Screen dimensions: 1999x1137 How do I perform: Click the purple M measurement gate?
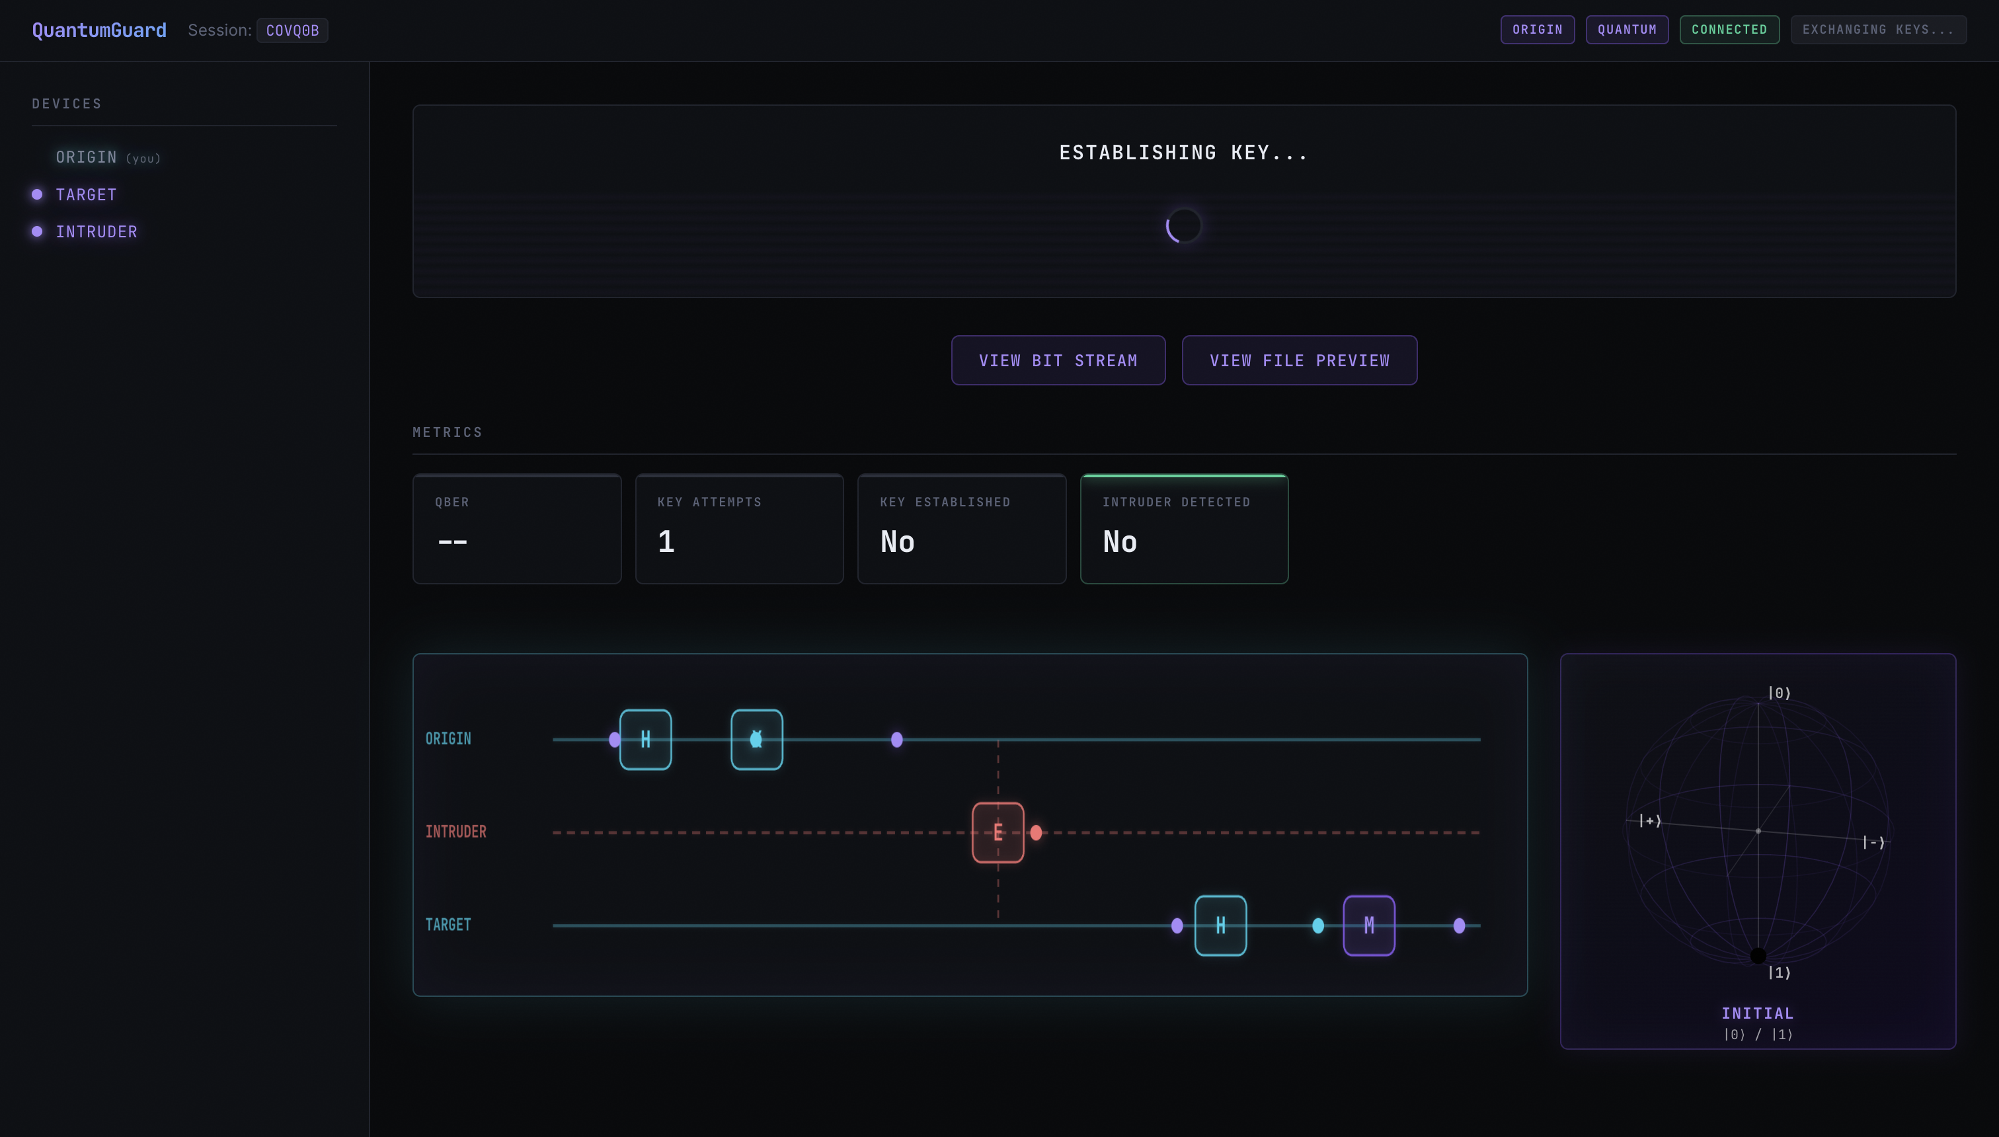[1368, 925]
